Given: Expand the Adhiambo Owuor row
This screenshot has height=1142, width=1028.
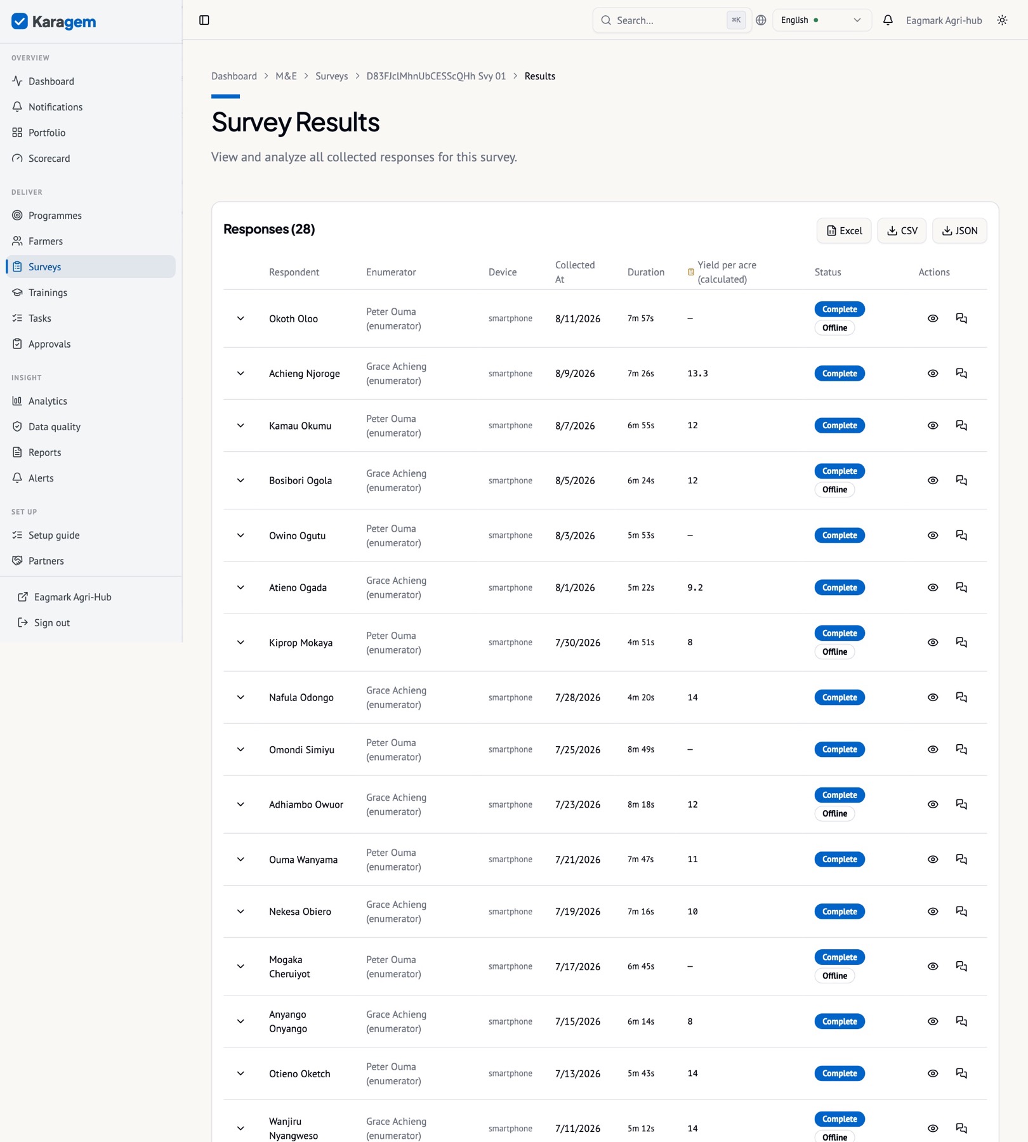Looking at the screenshot, I should click(x=241, y=804).
